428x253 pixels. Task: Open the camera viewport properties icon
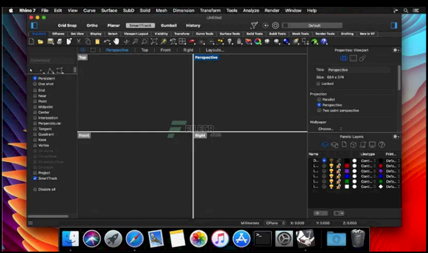344,58
